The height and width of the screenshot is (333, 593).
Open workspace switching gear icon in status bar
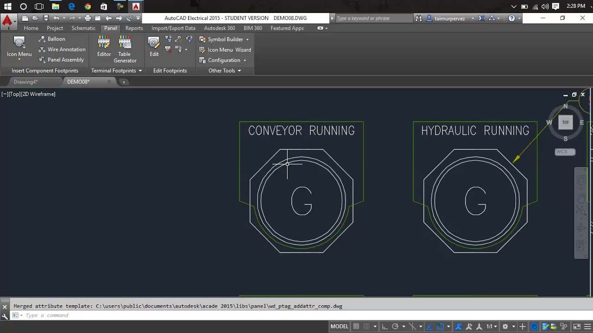(505, 327)
